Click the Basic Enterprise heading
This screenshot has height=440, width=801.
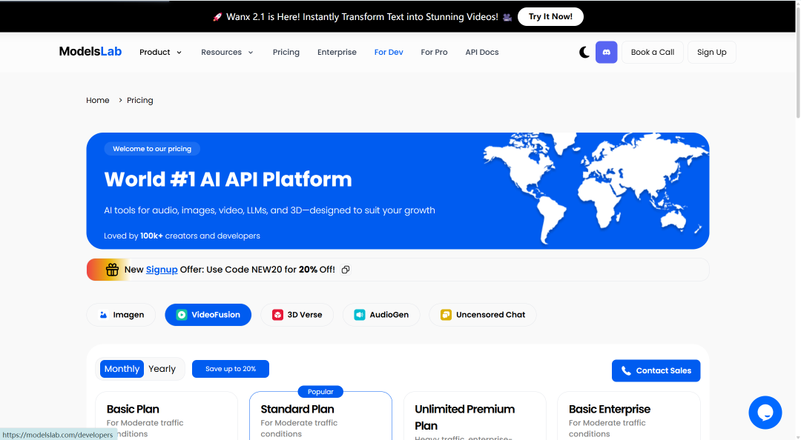(610, 409)
